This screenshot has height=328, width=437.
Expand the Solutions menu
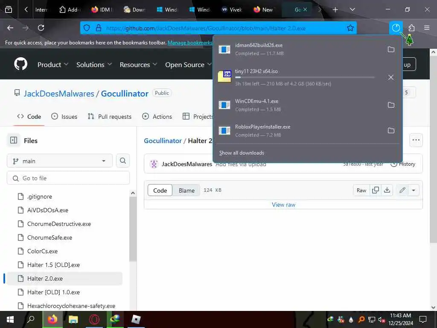click(x=94, y=65)
